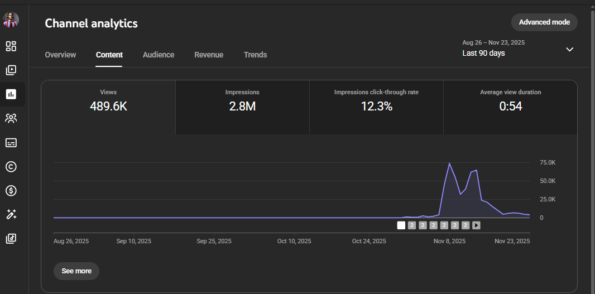Click the See more button

(x=76, y=271)
